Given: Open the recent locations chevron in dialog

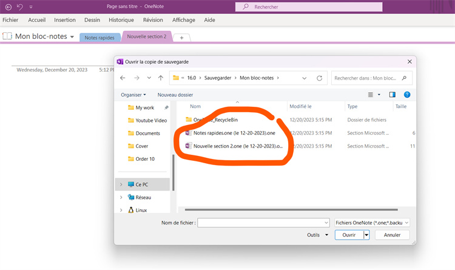Looking at the screenshot, I should (x=149, y=78).
